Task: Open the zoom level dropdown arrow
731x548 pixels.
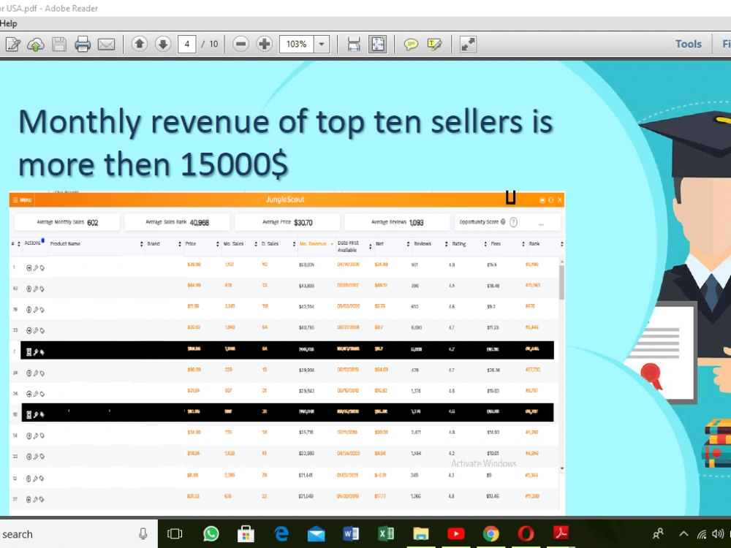Action: [321, 45]
